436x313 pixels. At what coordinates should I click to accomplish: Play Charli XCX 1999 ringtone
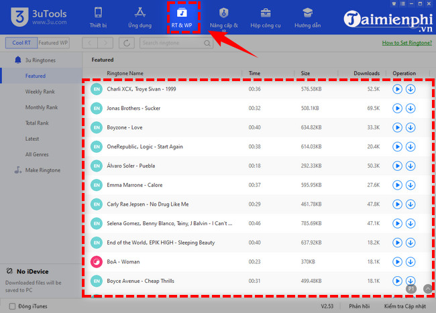point(397,89)
